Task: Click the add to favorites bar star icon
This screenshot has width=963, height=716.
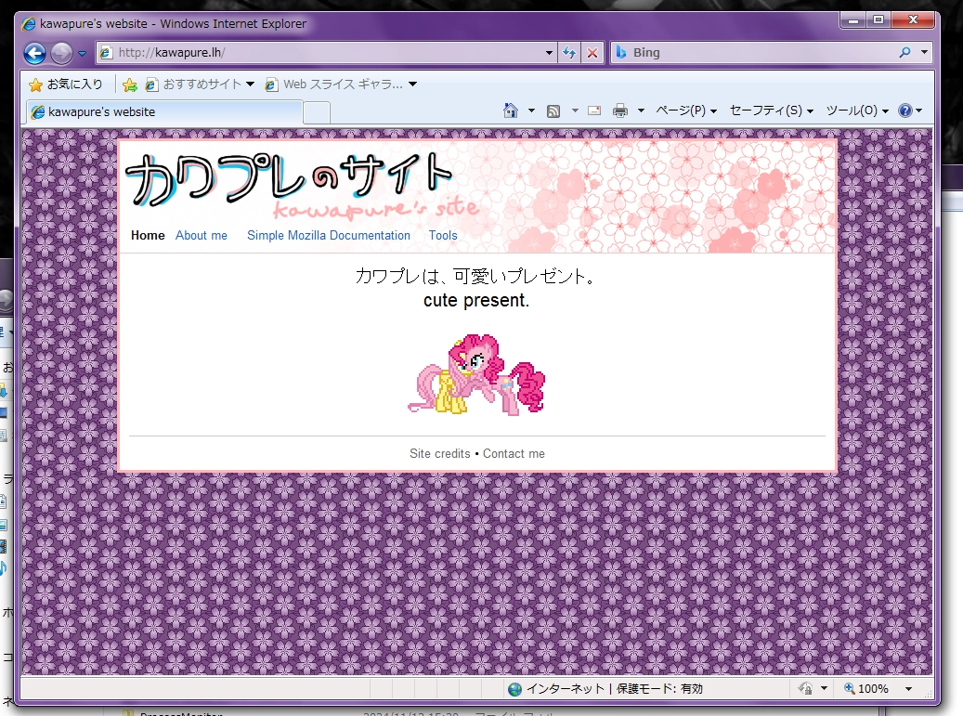Action: click(x=130, y=85)
